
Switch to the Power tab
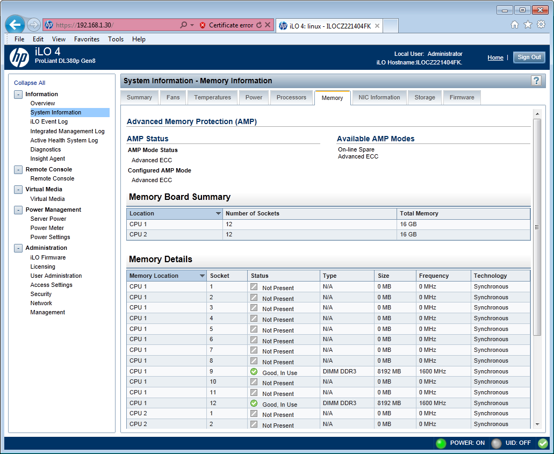pos(254,97)
